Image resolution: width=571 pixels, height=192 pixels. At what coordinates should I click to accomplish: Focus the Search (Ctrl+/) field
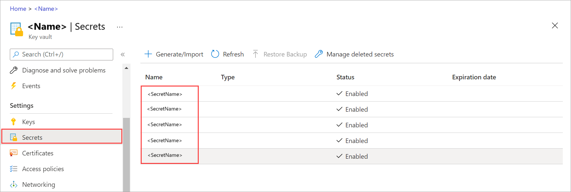pos(61,55)
